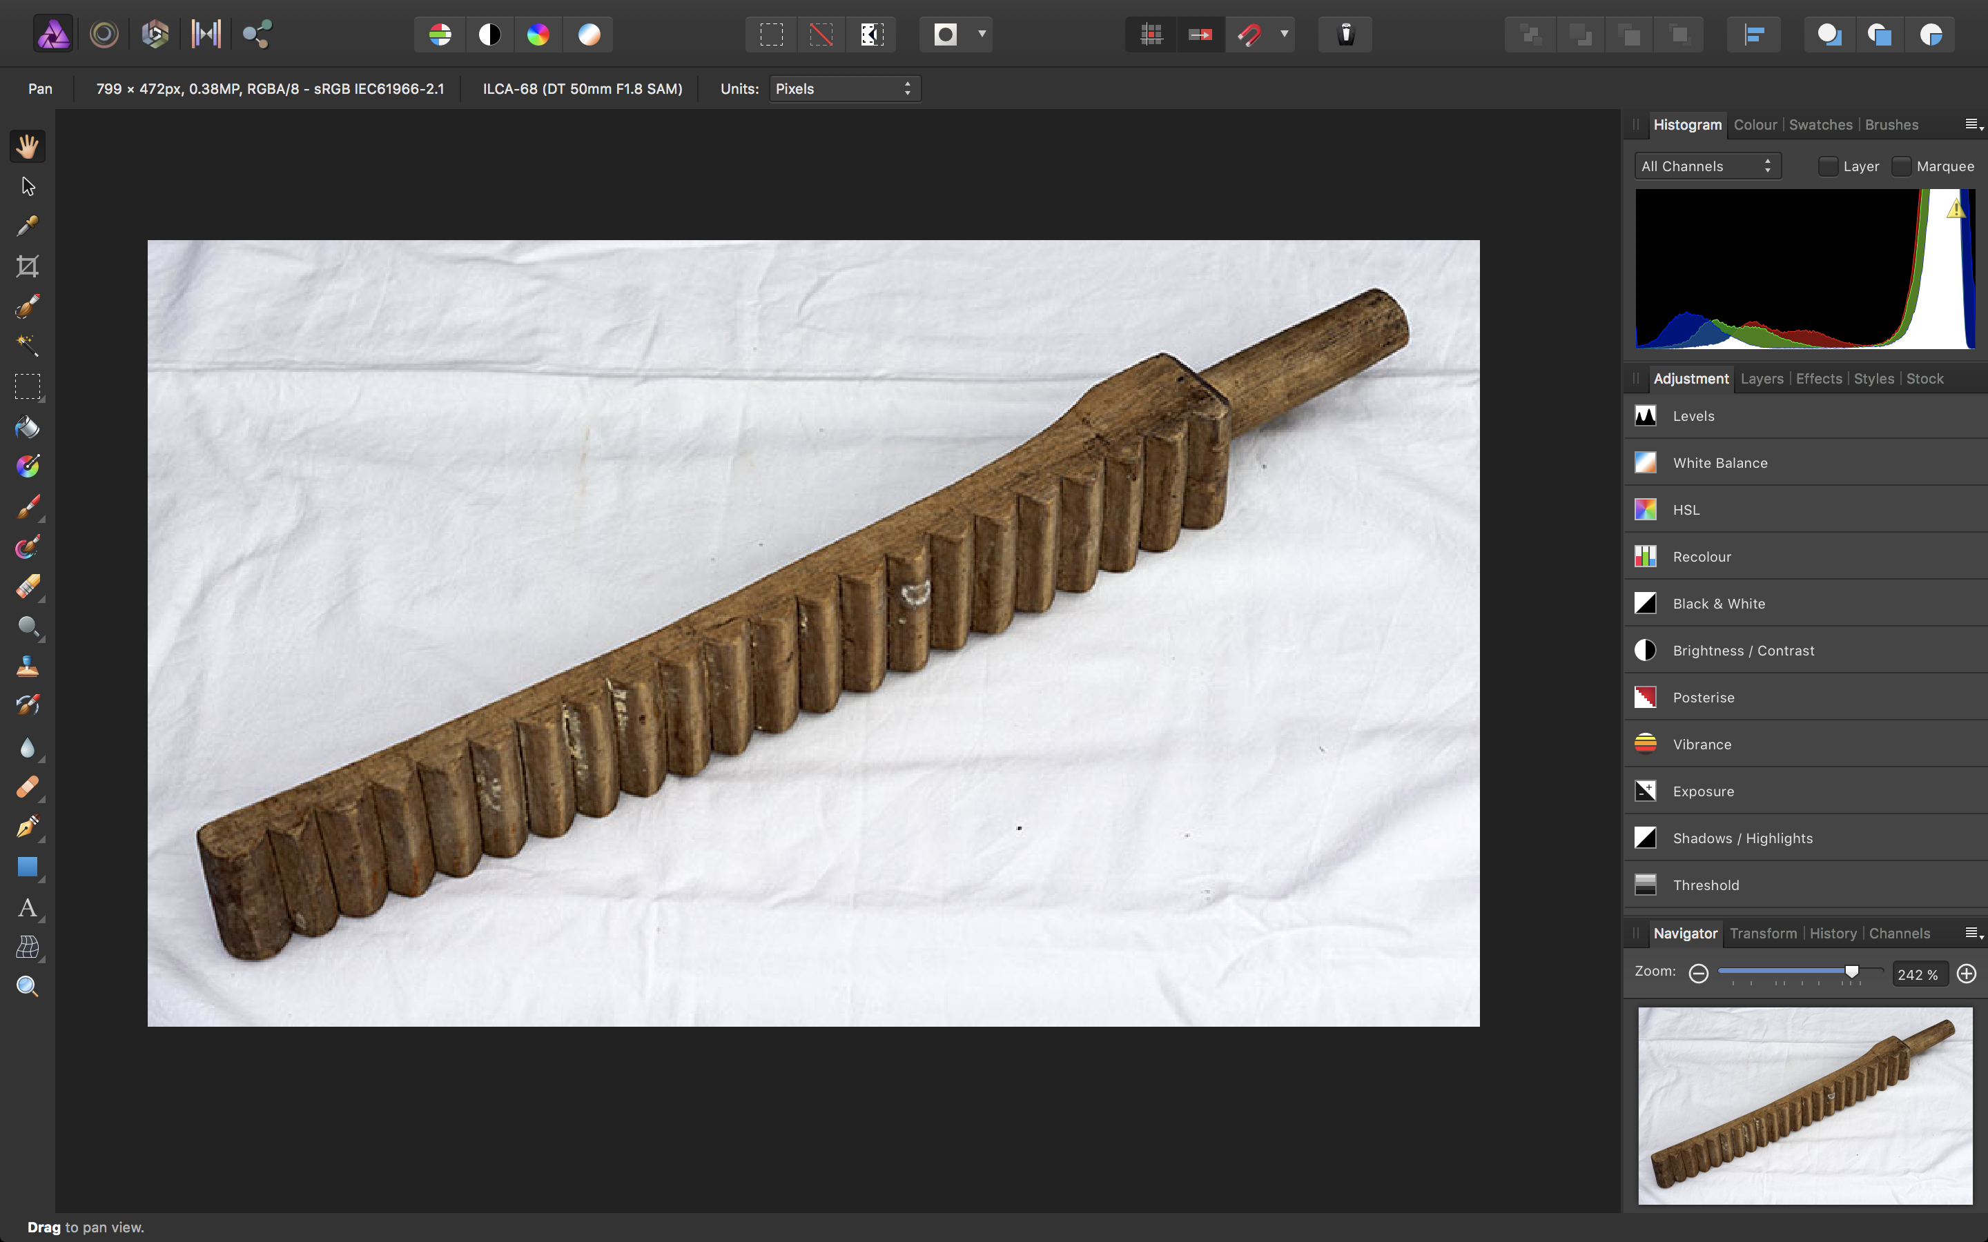Open the All Channels dropdown
This screenshot has width=1988, height=1242.
(x=1706, y=166)
